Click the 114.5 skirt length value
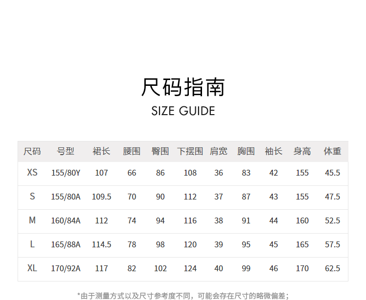 [x=102, y=244]
